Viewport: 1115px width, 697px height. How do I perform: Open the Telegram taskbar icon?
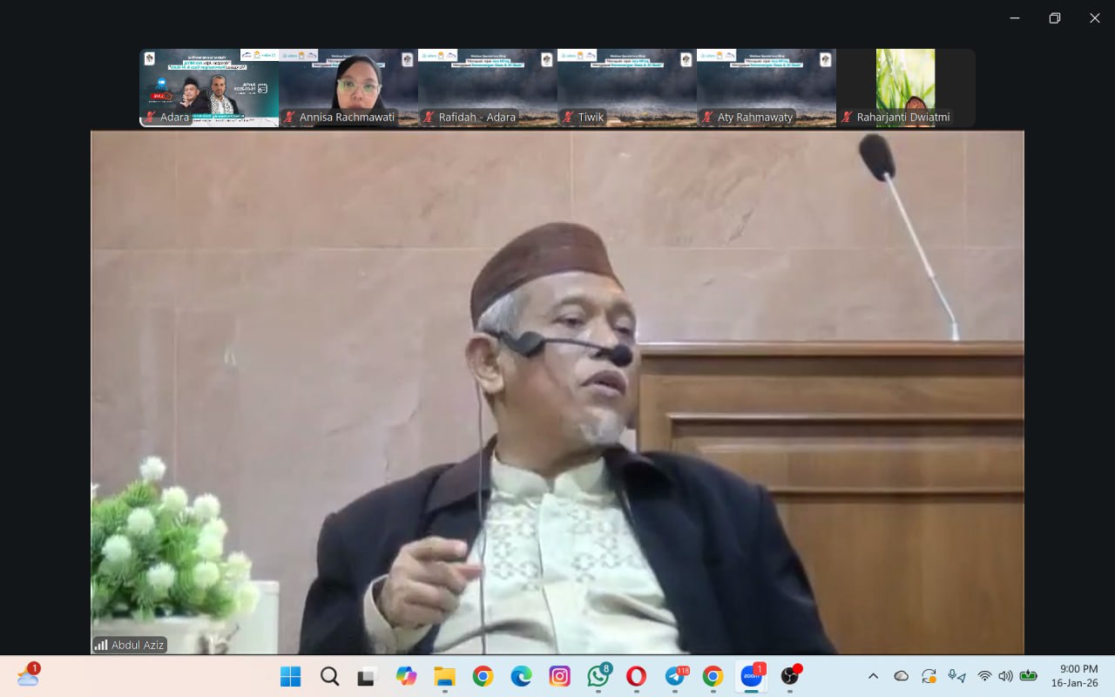click(674, 676)
